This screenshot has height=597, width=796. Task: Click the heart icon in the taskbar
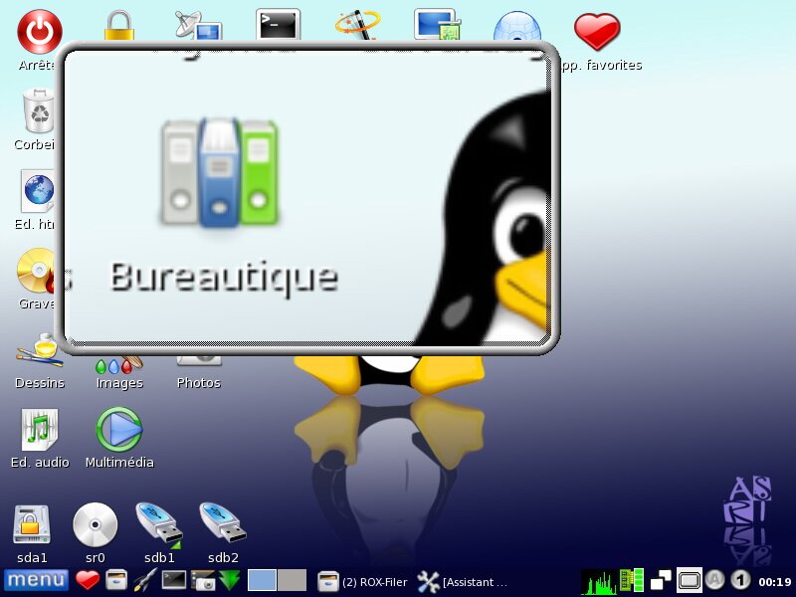coord(88,580)
